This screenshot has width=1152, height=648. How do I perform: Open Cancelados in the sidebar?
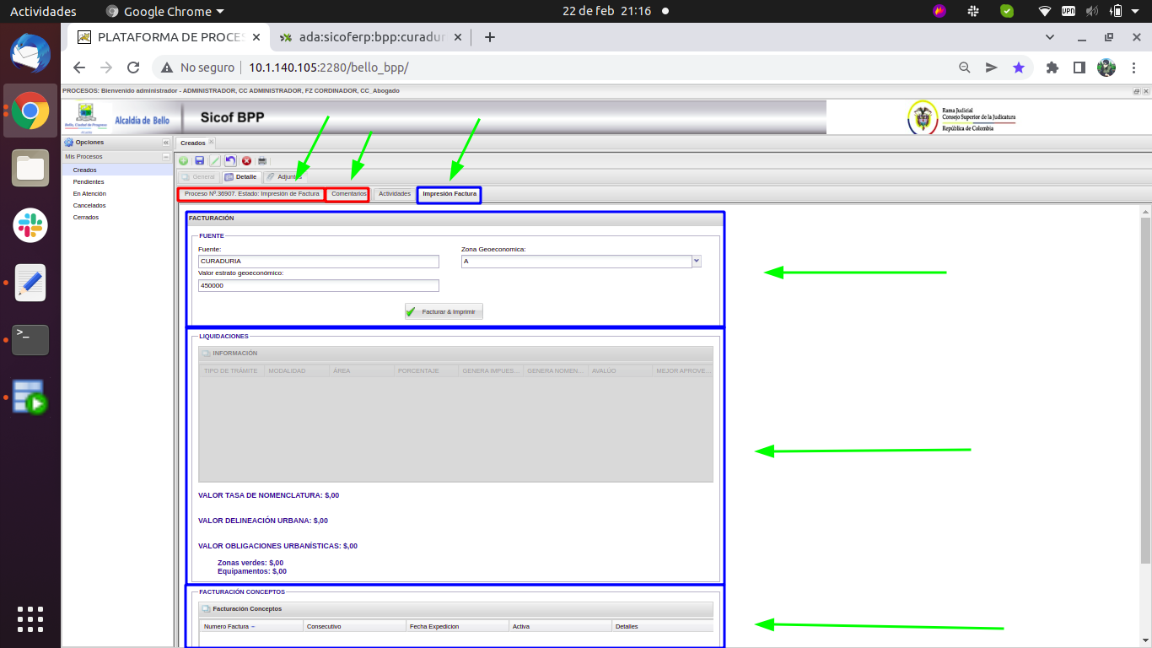pyautogui.click(x=89, y=206)
